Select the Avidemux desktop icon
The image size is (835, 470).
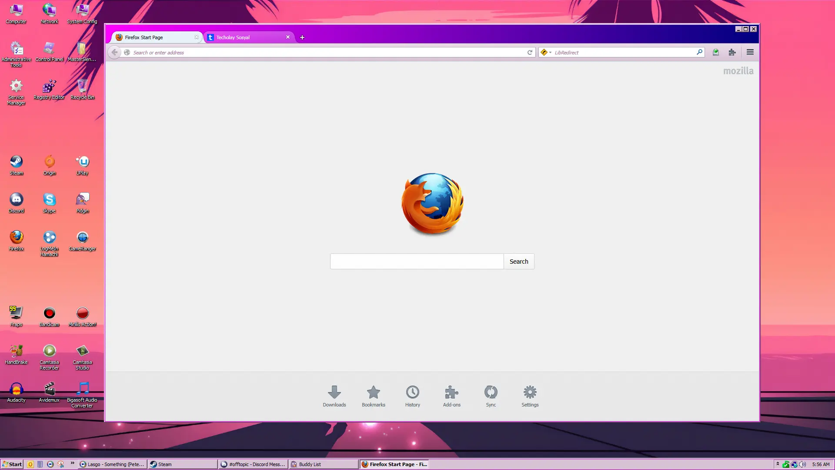click(x=49, y=393)
